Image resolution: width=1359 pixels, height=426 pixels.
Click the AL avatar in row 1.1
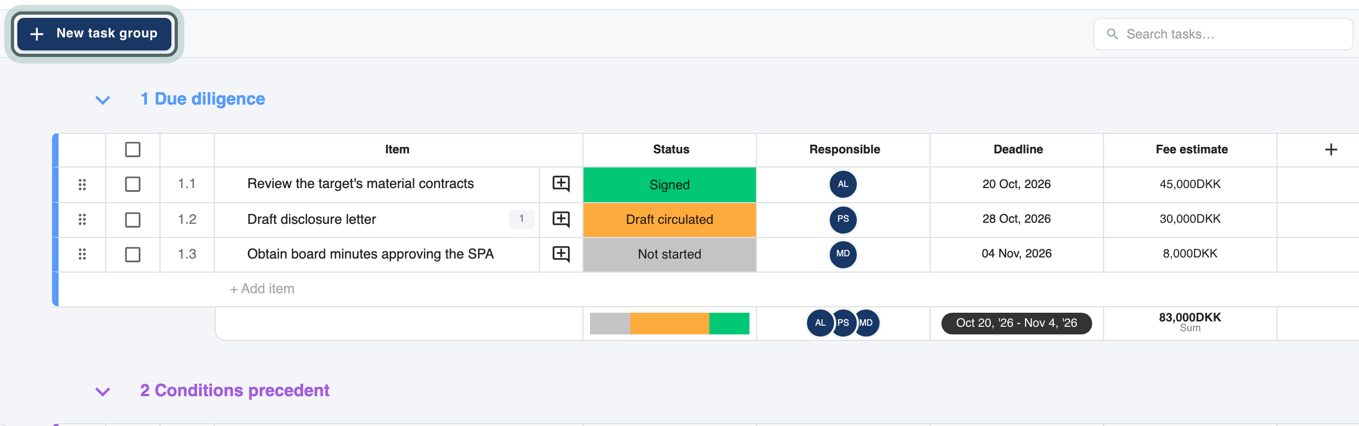click(x=843, y=184)
